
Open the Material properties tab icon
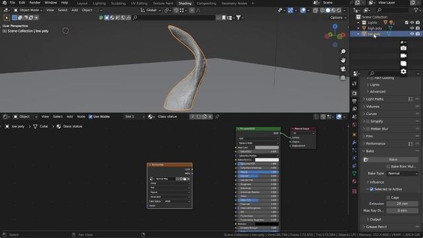coord(354,181)
